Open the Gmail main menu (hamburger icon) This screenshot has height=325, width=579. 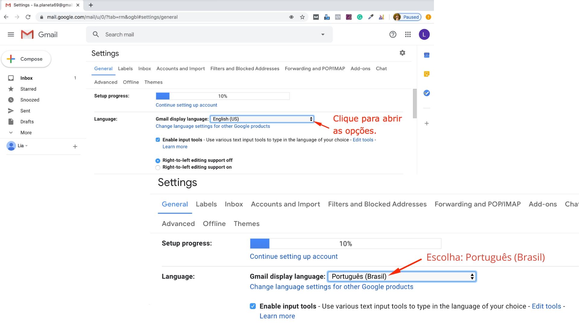point(11,34)
